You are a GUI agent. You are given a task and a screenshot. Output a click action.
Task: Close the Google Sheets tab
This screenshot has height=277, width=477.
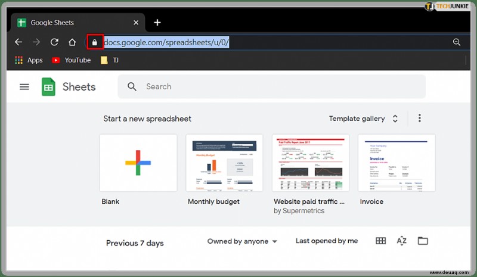click(136, 23)
